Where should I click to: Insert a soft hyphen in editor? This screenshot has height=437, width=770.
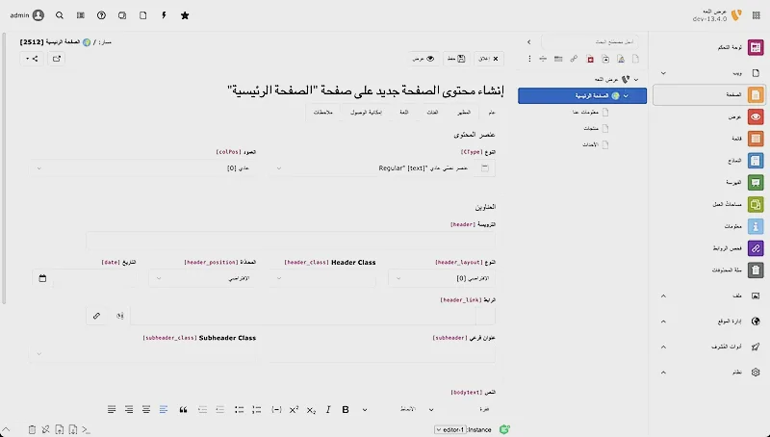click(x=276, y=409)
